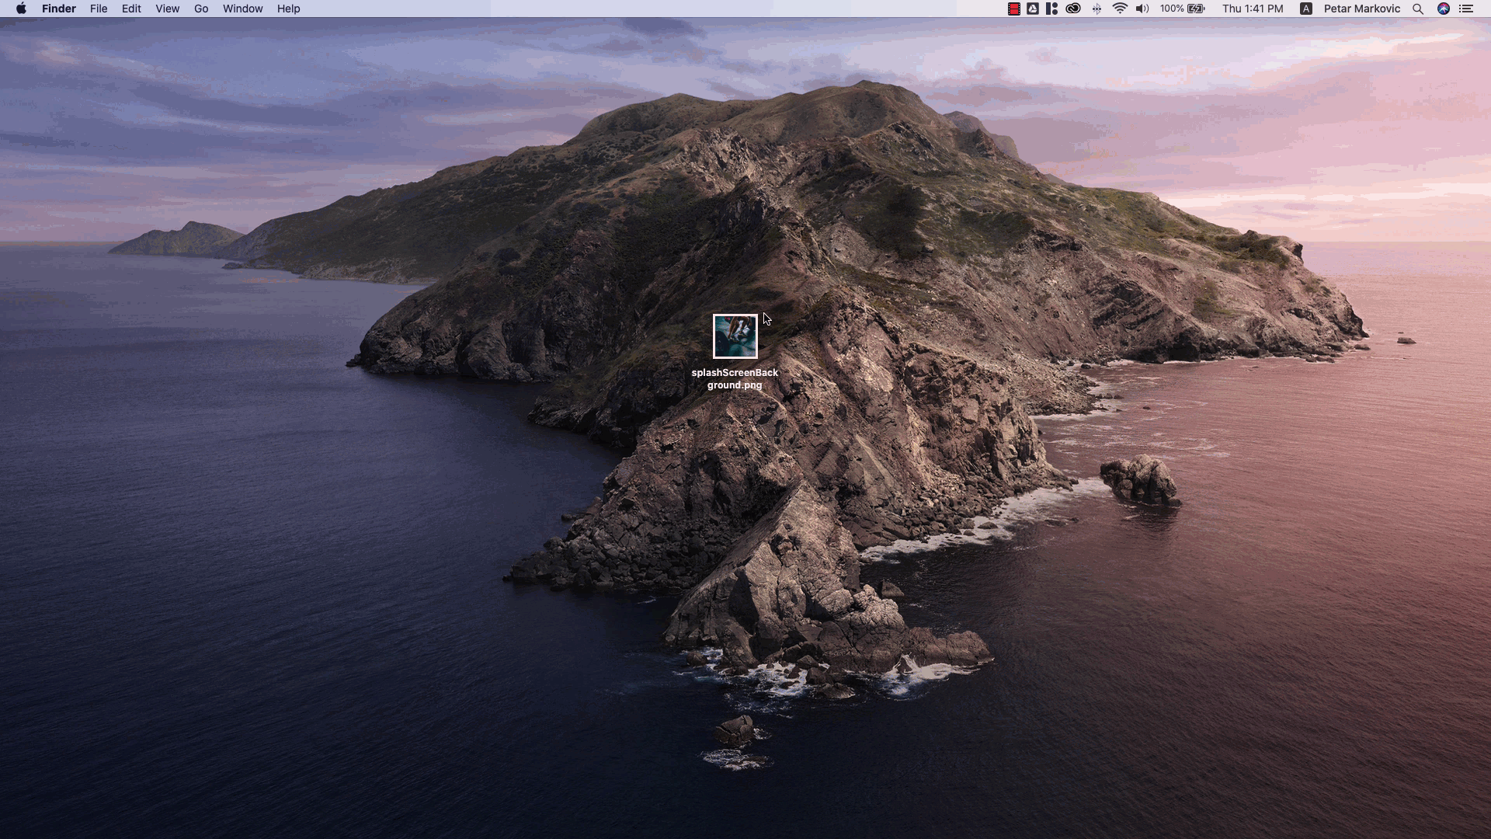Click the red filmstrip menu bar icon
This screenshot has width=1491, height=839.
click(x=1013, y=9)
